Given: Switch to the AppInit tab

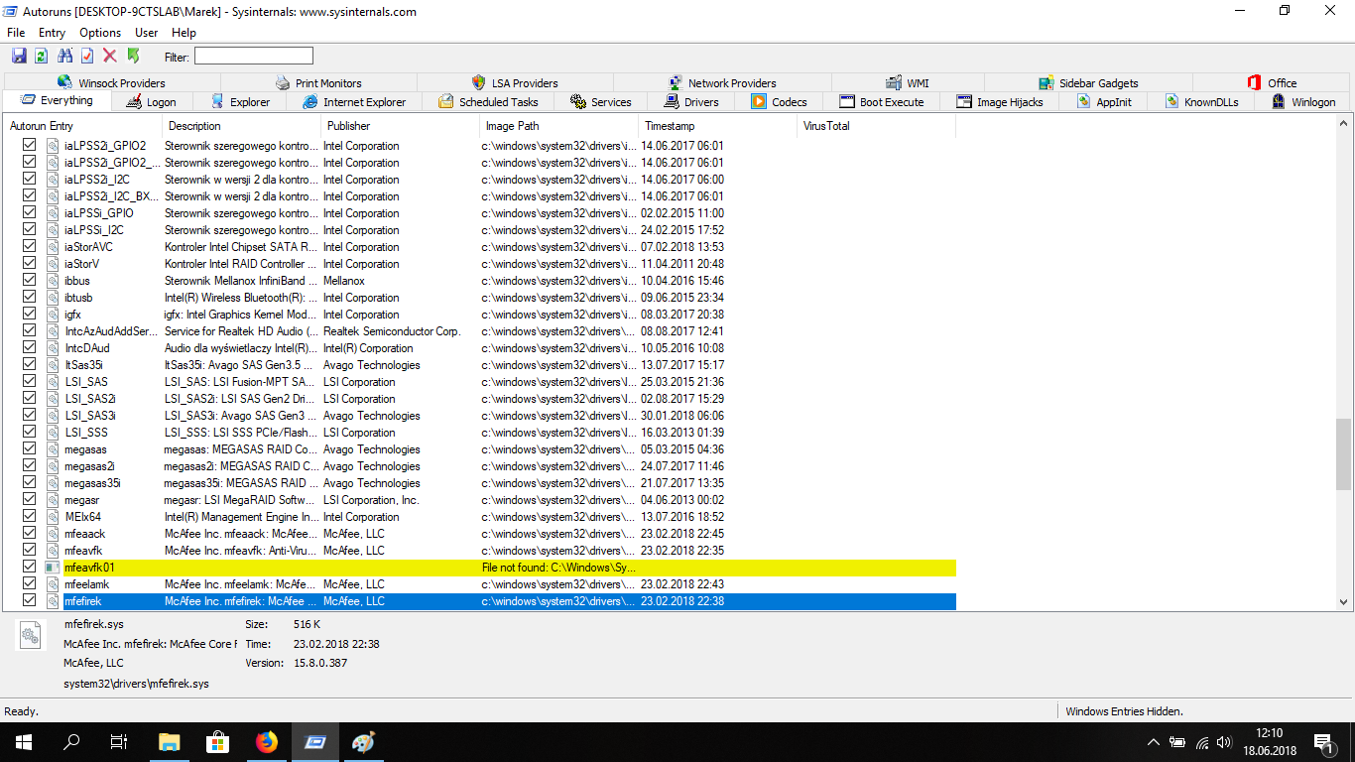Looking at the screenshot, I should (1104, 102).
